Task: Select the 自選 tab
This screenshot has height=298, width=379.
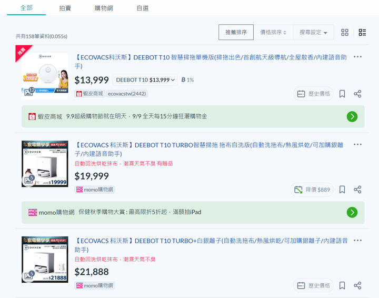Action: click(142, 8)
